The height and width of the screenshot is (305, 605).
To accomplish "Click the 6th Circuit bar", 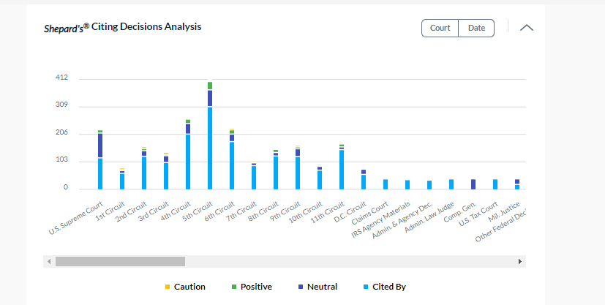I will click(x=232, y=162).
